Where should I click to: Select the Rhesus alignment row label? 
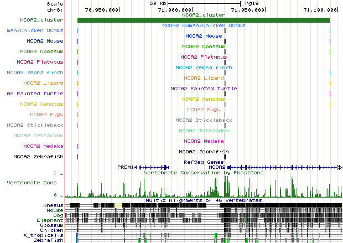click(x=53, y=205)
